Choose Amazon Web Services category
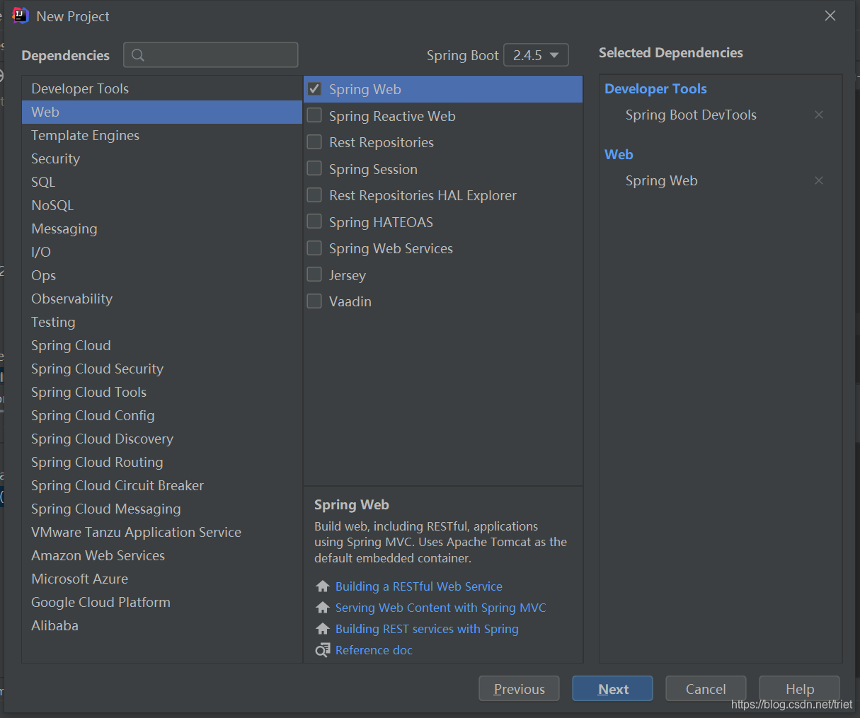860x718 pixels. [x=162, y=555]
